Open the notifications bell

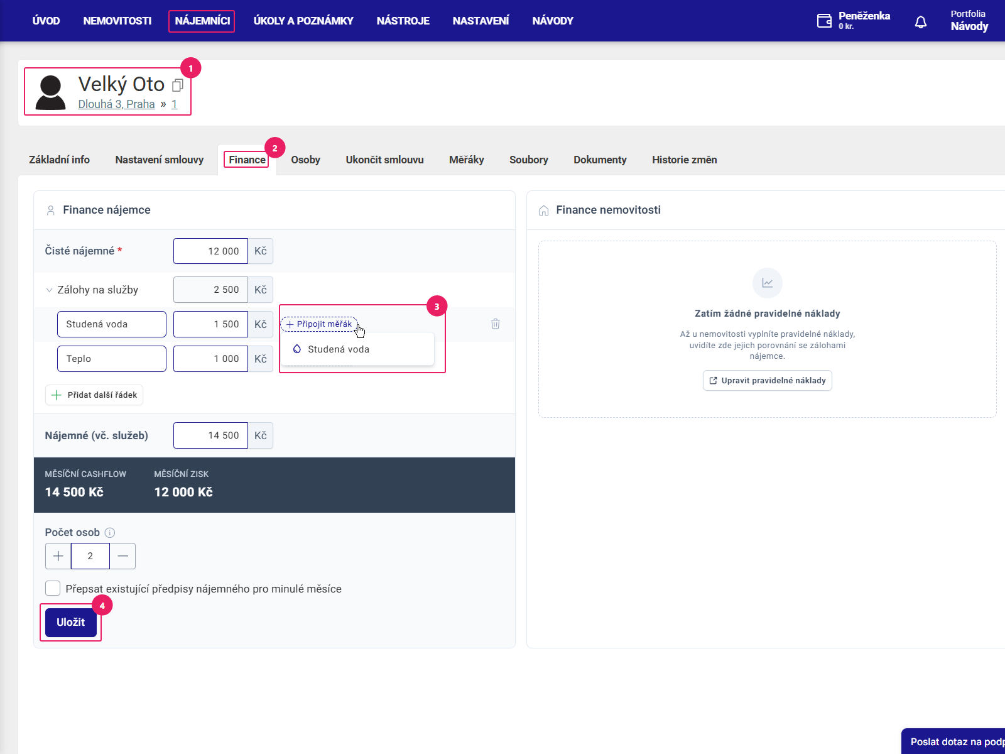point(921,22)
